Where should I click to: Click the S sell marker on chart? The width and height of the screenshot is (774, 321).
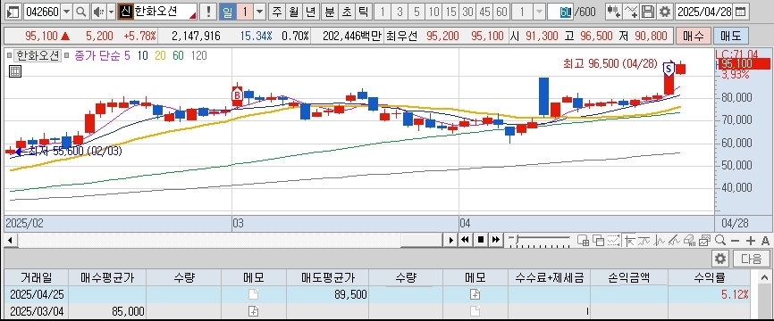(x=669, y=69)
